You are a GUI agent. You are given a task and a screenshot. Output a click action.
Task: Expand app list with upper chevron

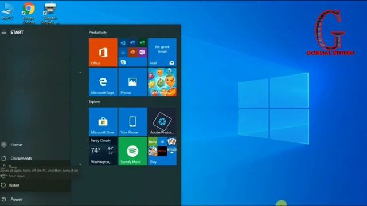(x=80, y=72)
